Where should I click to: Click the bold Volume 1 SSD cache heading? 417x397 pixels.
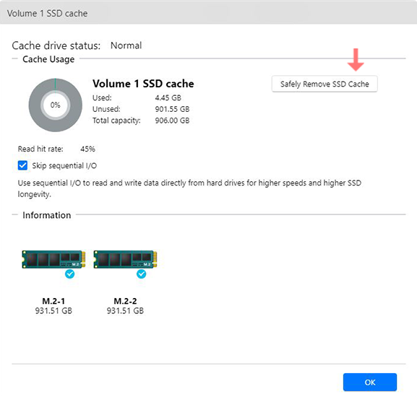click(x=143, y=84)
